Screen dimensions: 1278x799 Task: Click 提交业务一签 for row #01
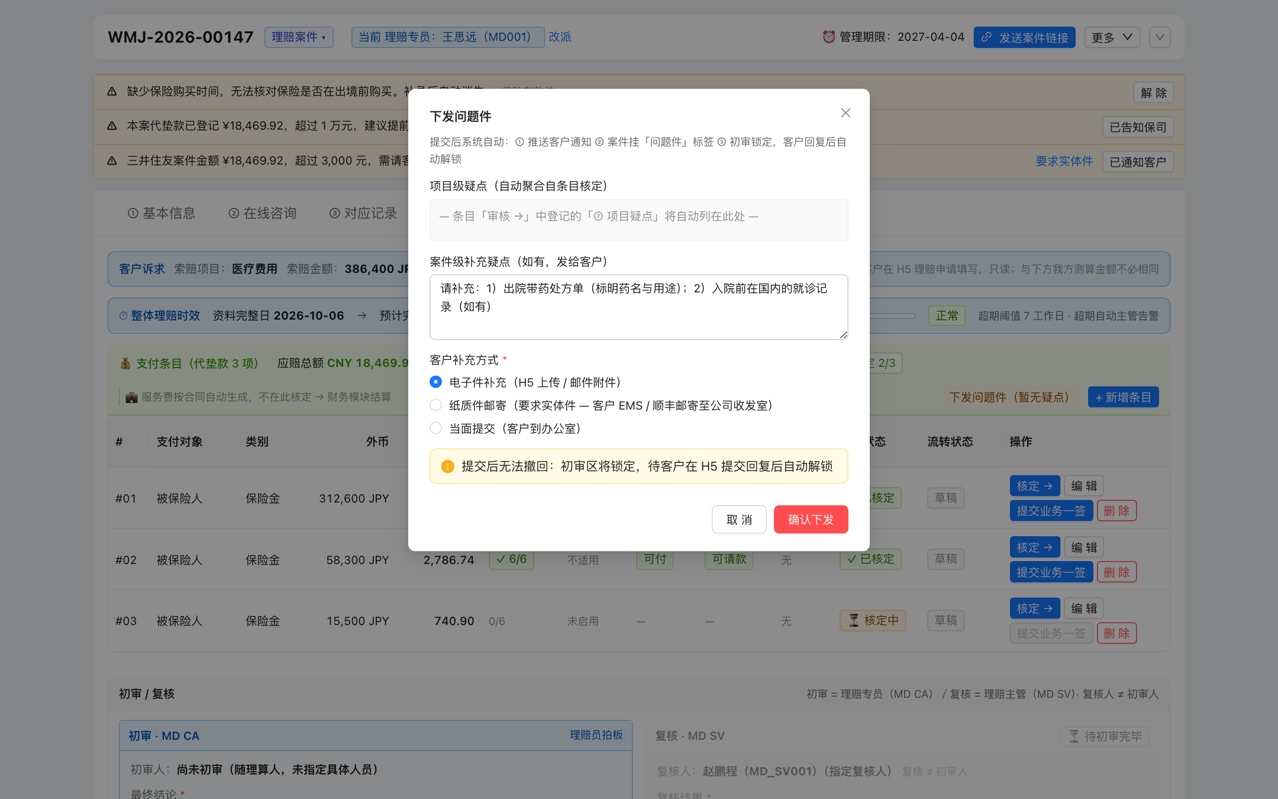[x=1051, y=511]
